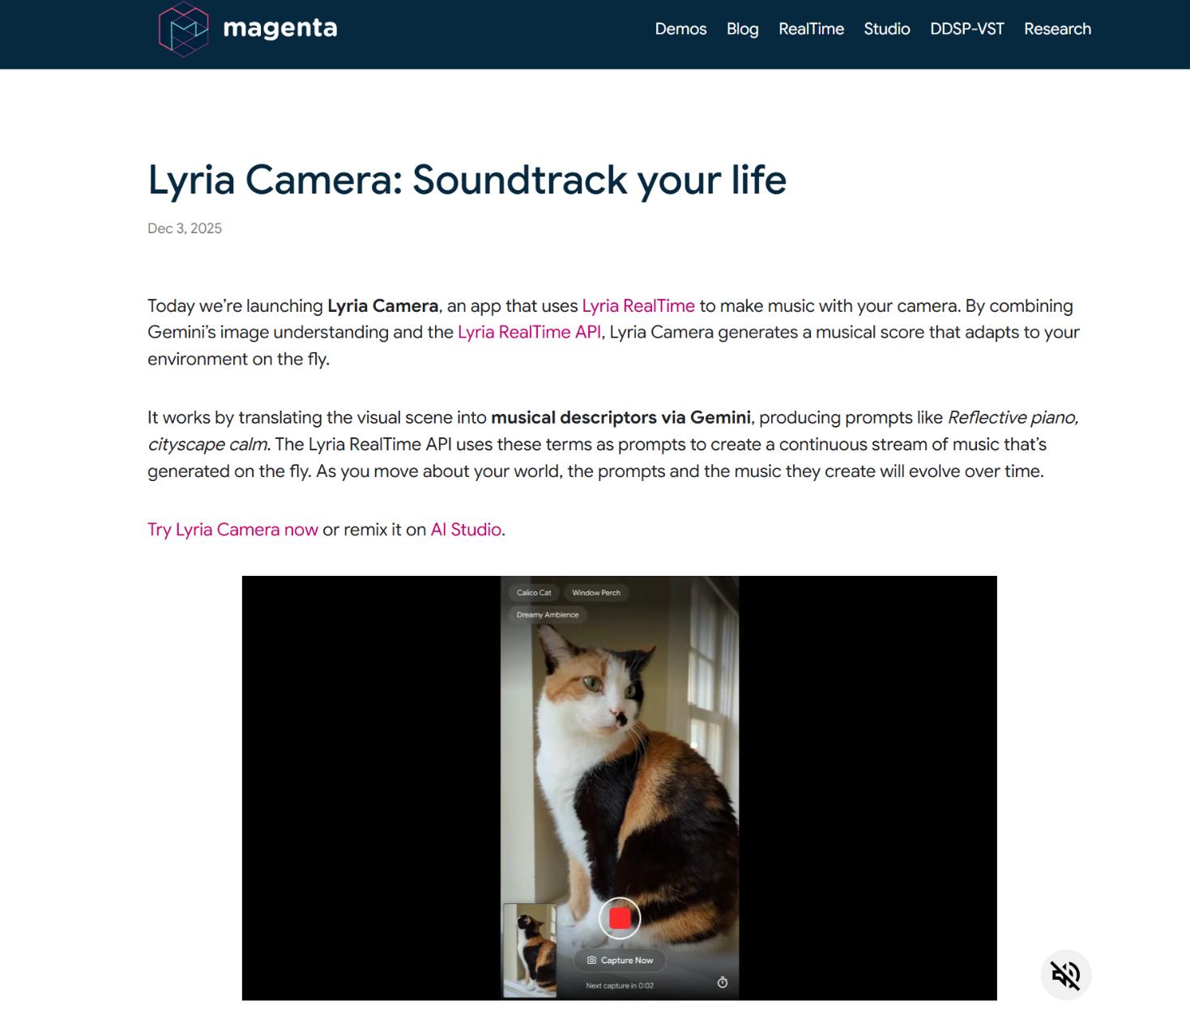The height and width of the screenshot is (1014, 1190).
Task: Click the magenta wordmark text
Action: coord(279,28)
